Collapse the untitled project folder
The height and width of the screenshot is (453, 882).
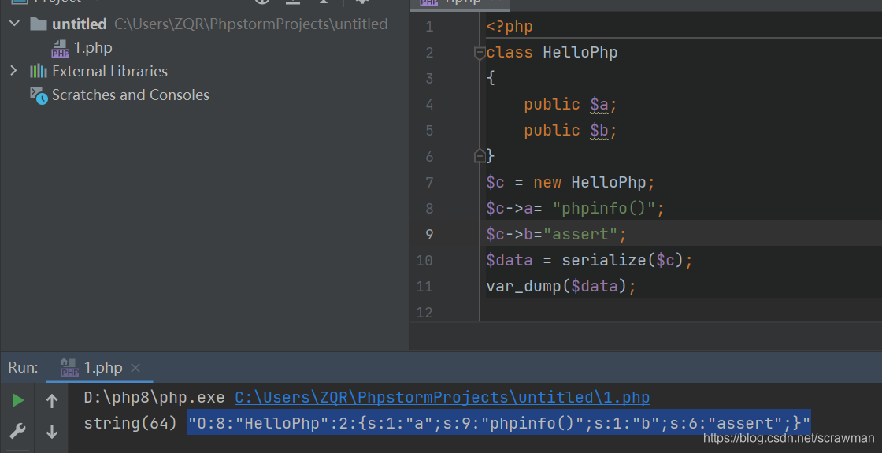[x=15, y=24]
